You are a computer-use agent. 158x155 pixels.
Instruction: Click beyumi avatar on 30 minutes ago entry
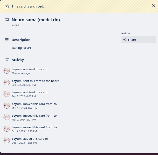[7, 71]
